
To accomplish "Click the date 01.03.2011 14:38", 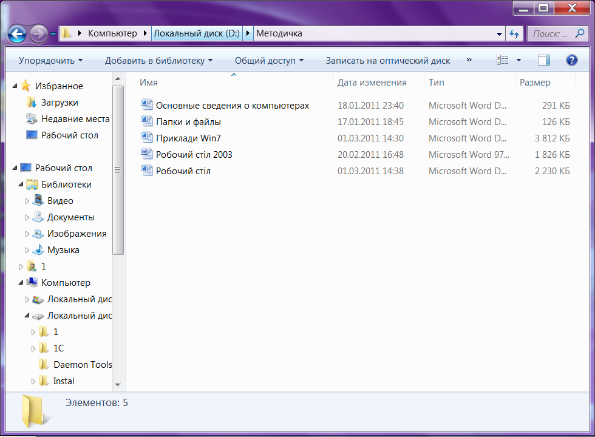I will coord(370,171).
